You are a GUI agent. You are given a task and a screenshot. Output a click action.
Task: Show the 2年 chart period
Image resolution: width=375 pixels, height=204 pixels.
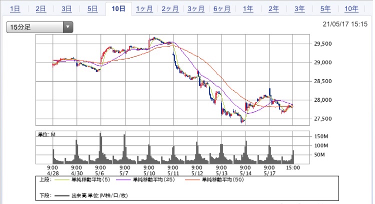point(273,9)
